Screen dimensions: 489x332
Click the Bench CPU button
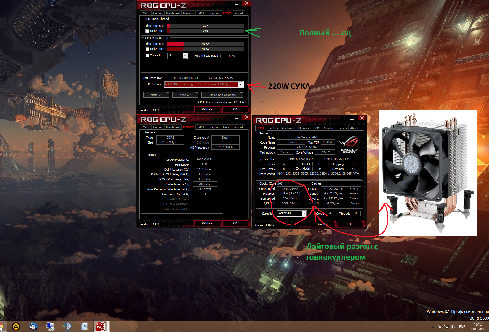coord(156,95)
